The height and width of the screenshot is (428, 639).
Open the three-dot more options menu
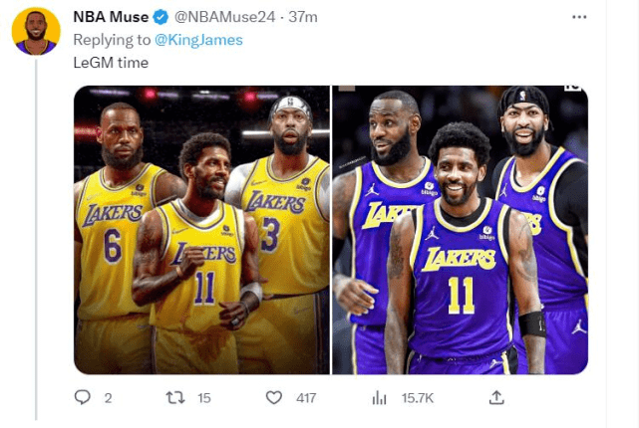(579, 17)
